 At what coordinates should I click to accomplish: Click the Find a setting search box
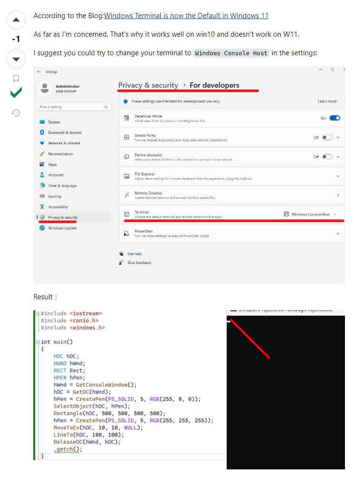(74, 107)
